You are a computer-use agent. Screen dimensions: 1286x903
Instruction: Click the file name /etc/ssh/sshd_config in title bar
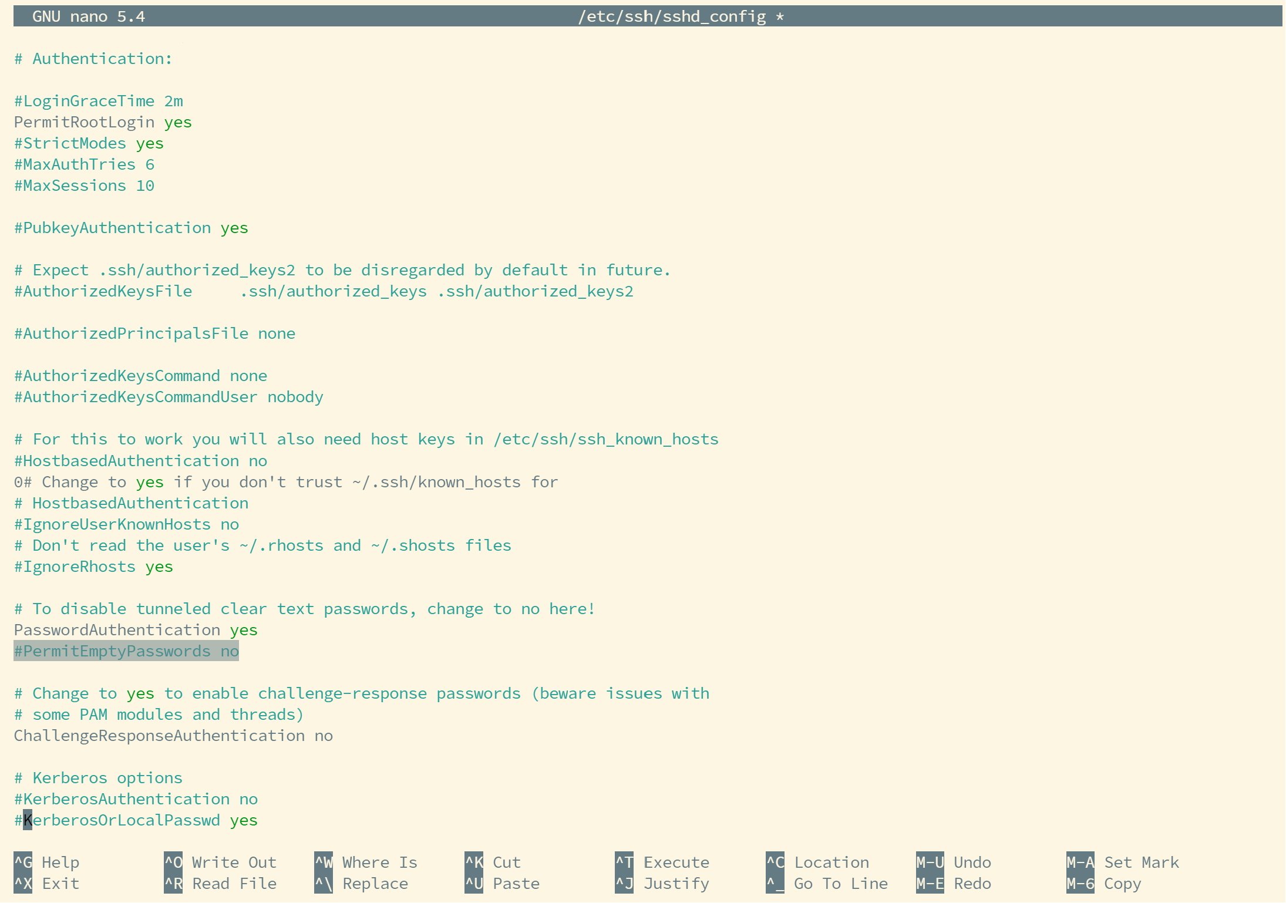pyautogui.click(x=672, y=16)
